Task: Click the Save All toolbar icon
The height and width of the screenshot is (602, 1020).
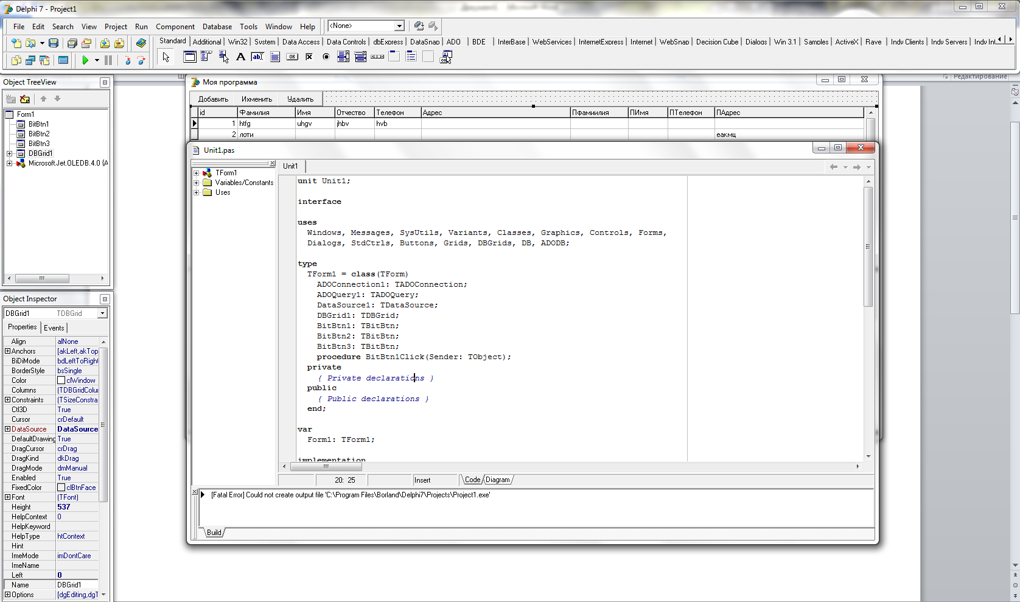Action: (72, 43)
